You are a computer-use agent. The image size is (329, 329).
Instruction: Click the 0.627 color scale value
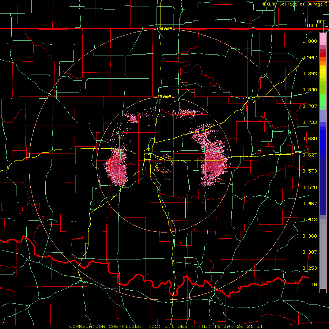click(310, 155)
